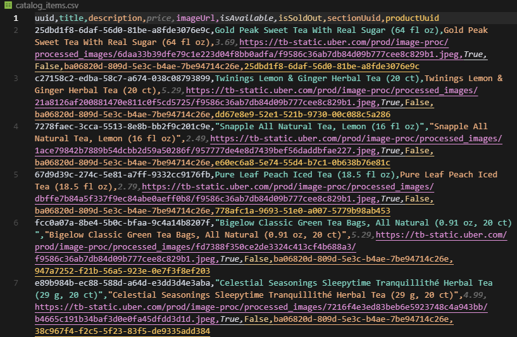517x337 pixels.
Task: Click uuid c27158c2-edba-58c7 on line 3
Action: click(122, 79)
